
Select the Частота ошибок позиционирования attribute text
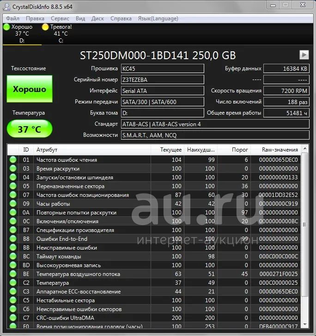tap(83, 195)
